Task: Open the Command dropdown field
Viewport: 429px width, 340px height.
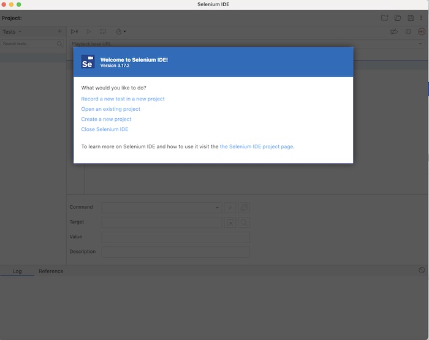Action: click(x=162, y=208)
